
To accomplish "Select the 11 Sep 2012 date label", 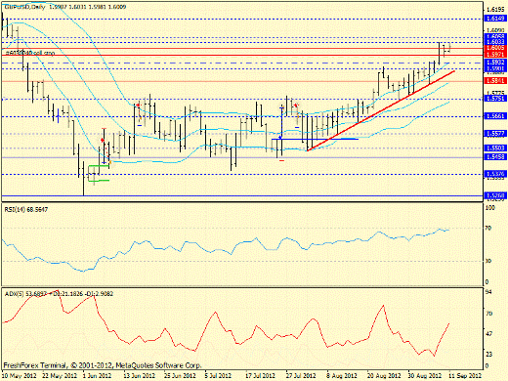I will 464,376.
